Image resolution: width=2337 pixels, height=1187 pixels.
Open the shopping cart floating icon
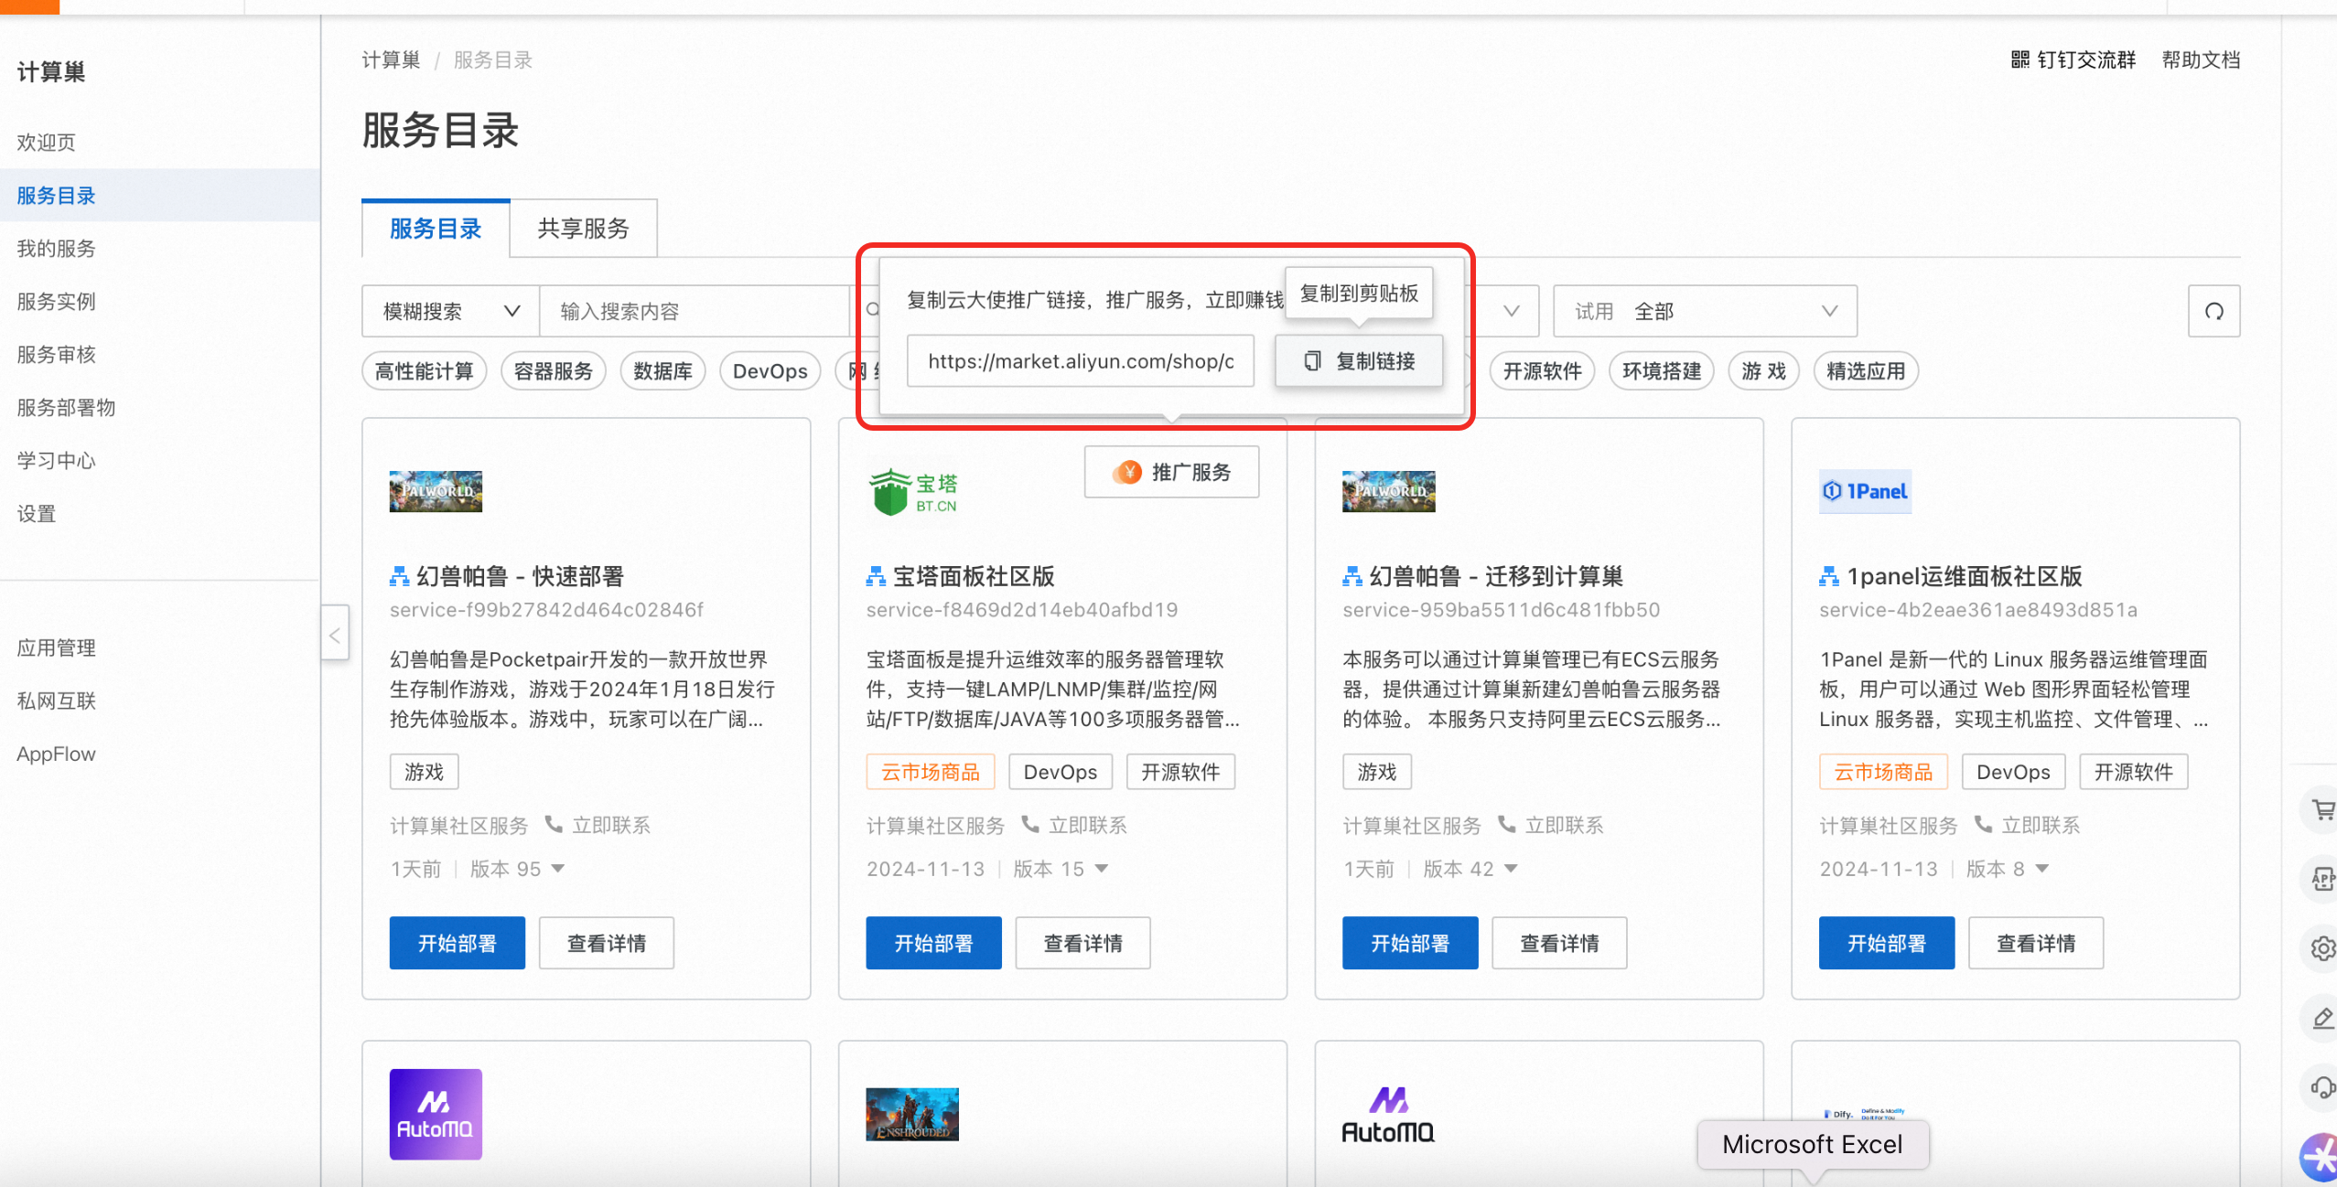(x=2322, y=809)
